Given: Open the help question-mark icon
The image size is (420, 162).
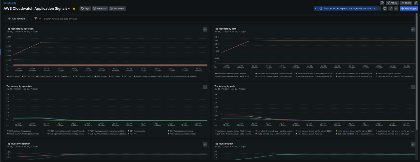Looking at the screenshot, I should pos(382,2).
